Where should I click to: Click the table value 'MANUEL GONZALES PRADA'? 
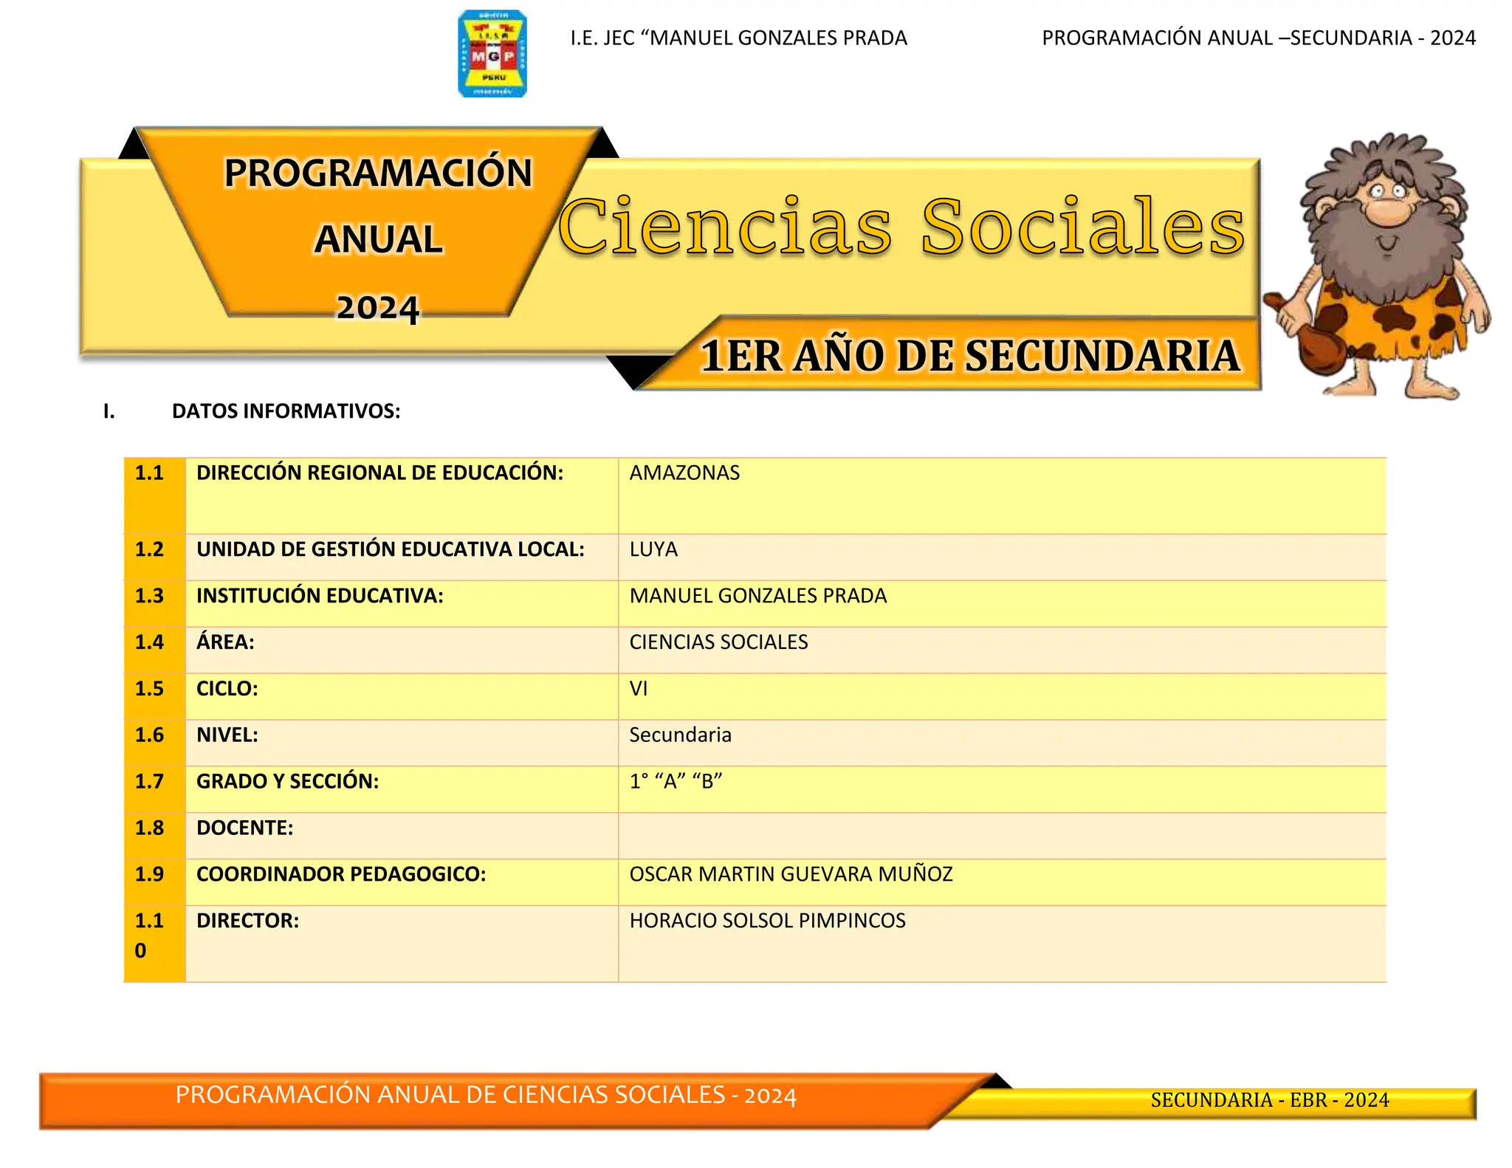coord(758,596)
